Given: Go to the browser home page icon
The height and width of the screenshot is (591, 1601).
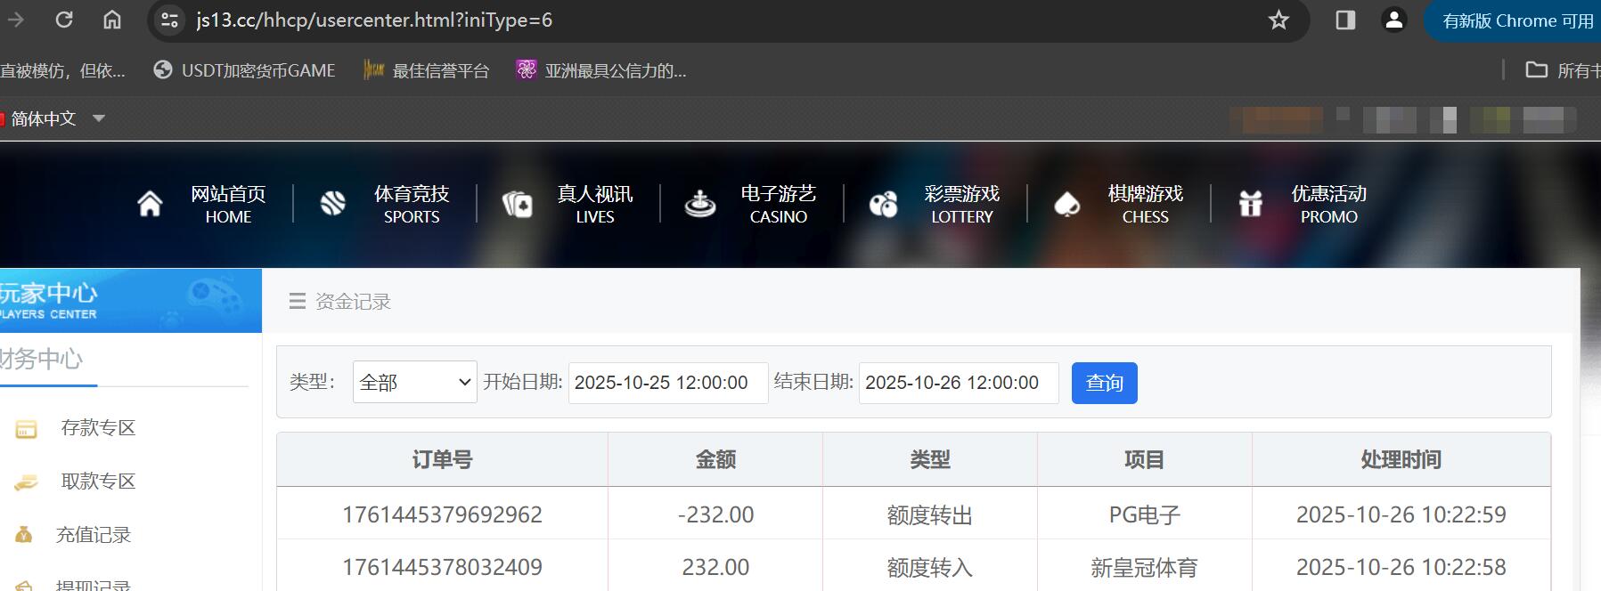Looking at the screenshot, I should [x=112, y=20].
